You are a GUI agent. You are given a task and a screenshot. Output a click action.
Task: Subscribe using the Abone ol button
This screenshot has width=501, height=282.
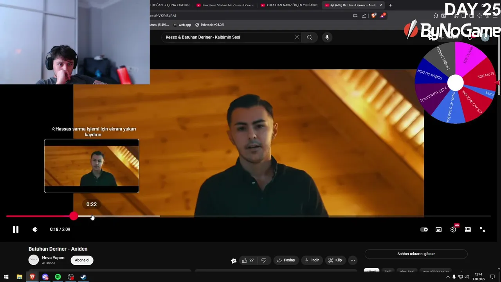[82, 260]
